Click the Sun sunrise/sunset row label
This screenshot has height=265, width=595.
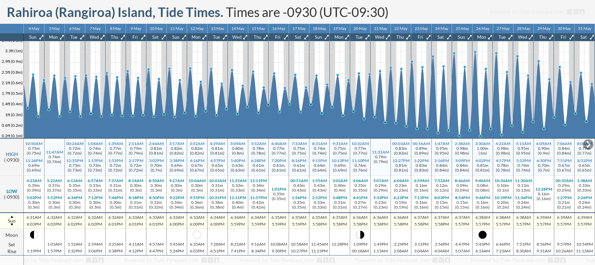(12, 221)
